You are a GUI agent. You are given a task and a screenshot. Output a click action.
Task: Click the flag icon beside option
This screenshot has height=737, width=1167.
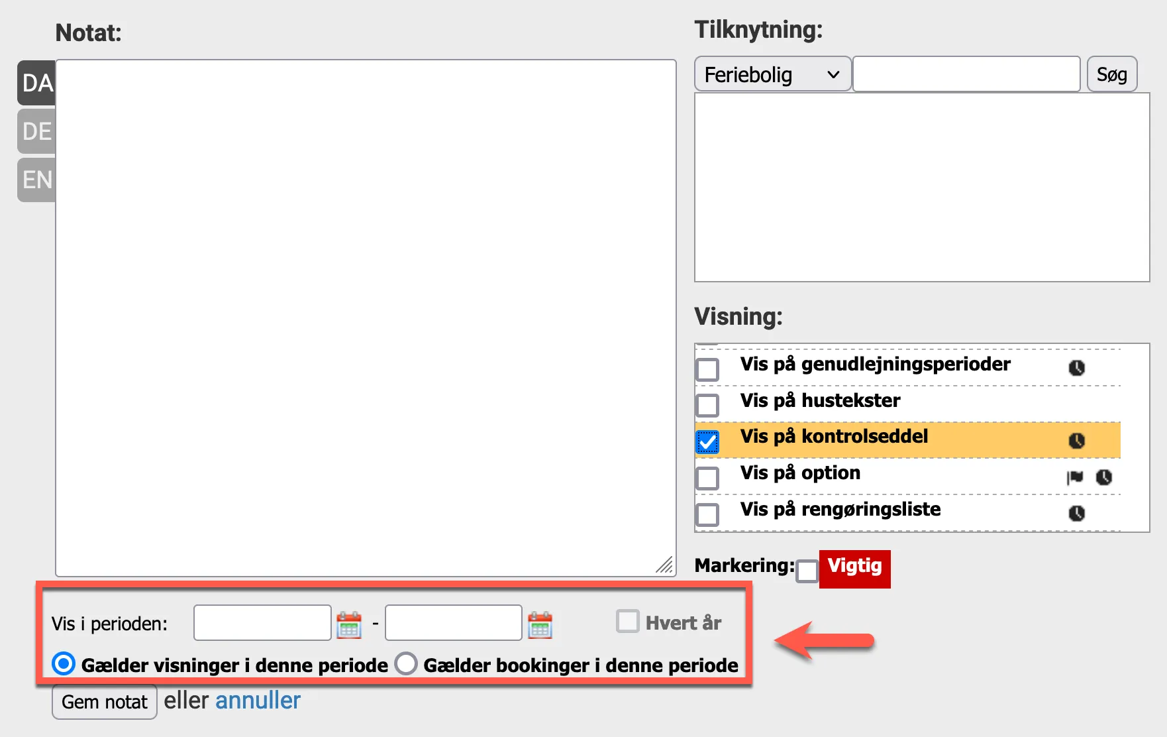(x=1075, y=477)
